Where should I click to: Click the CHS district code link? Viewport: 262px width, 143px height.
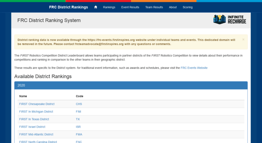pos(79,104)
